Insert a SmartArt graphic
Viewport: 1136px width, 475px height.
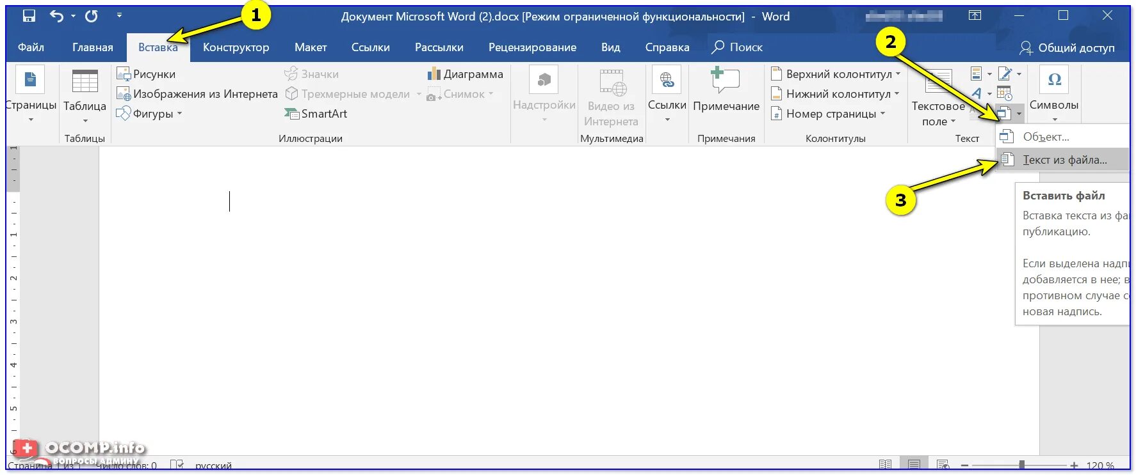pos(316,114)
